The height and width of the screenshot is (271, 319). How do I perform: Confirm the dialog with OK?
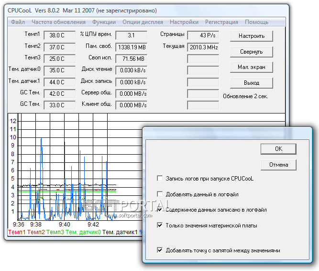coord(278,149)
